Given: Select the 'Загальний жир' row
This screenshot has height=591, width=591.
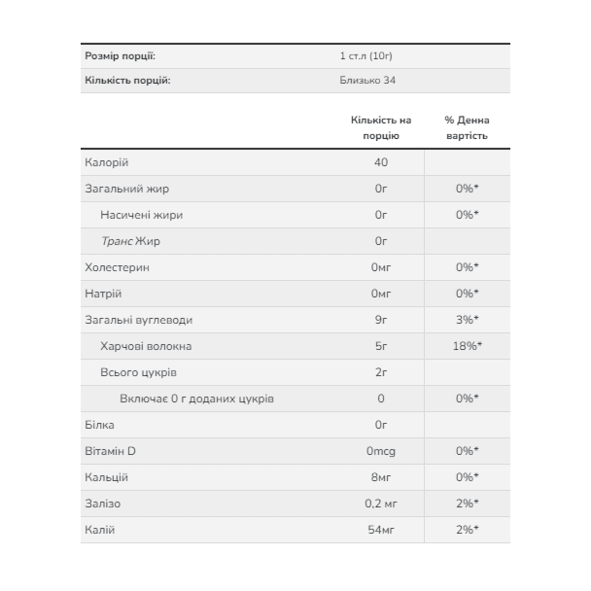Looking at the screenshot, I should tap(295, 189).
